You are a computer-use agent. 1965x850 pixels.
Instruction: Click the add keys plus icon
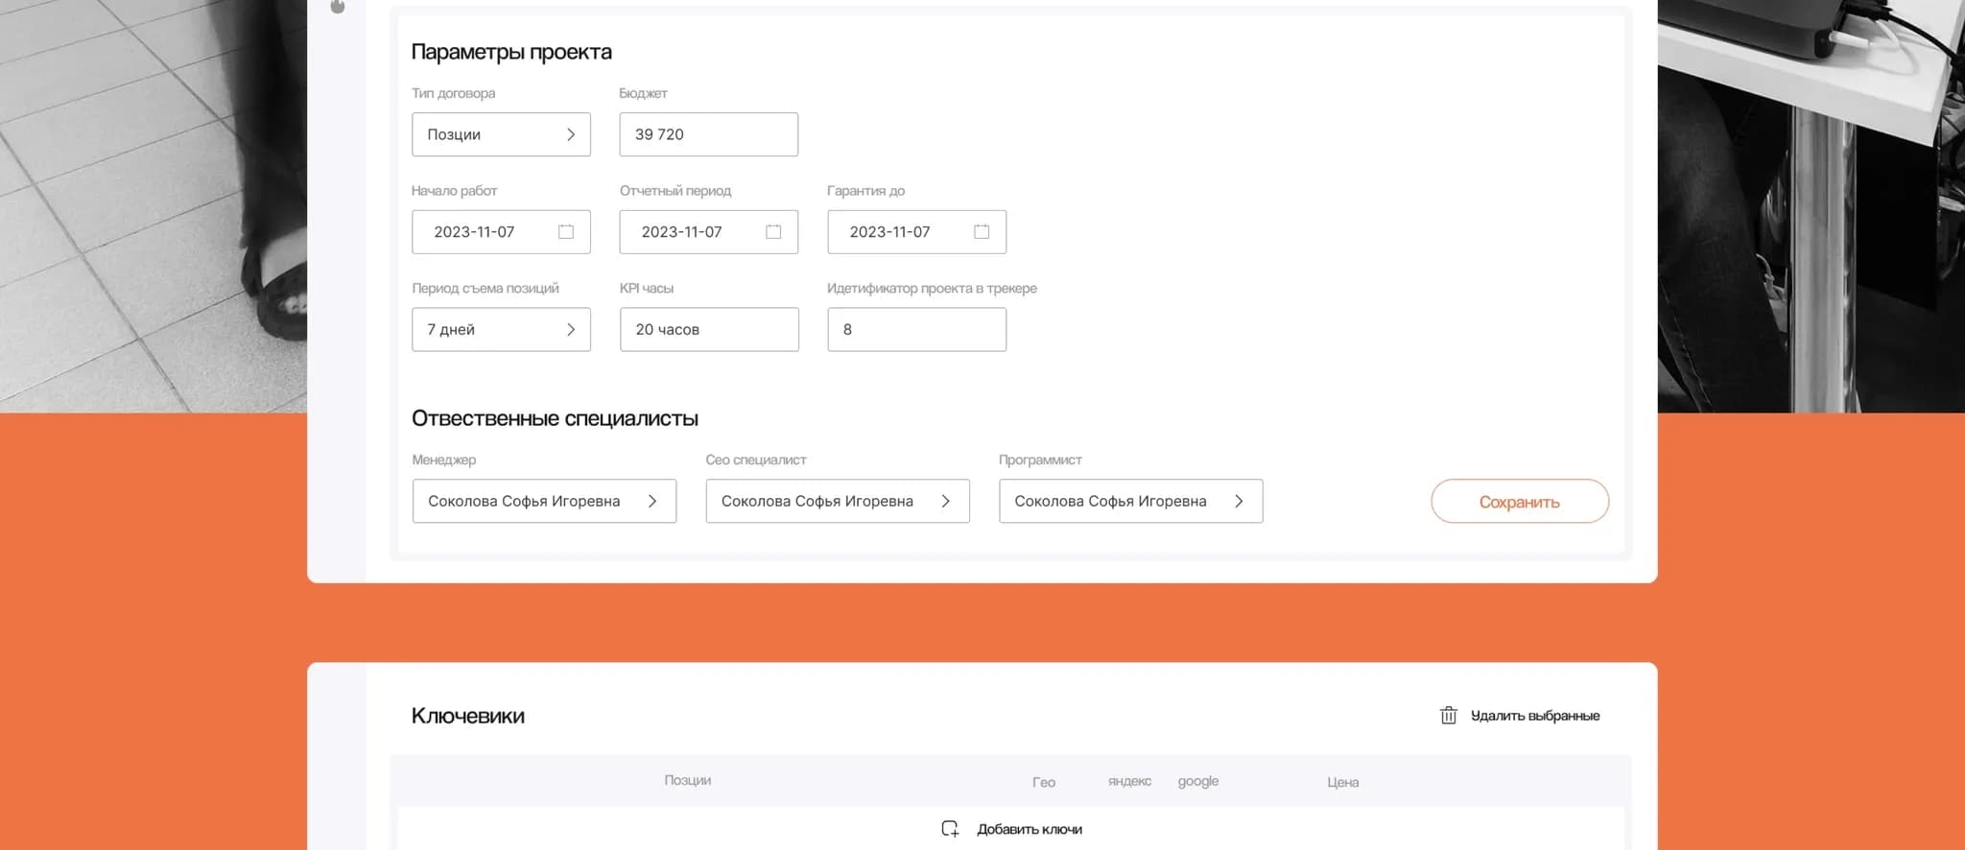[x=950, y=830]
